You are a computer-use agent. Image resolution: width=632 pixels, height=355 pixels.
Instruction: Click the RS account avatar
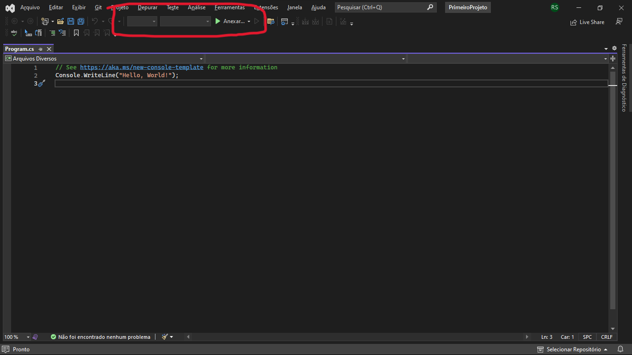pos(554,7)
